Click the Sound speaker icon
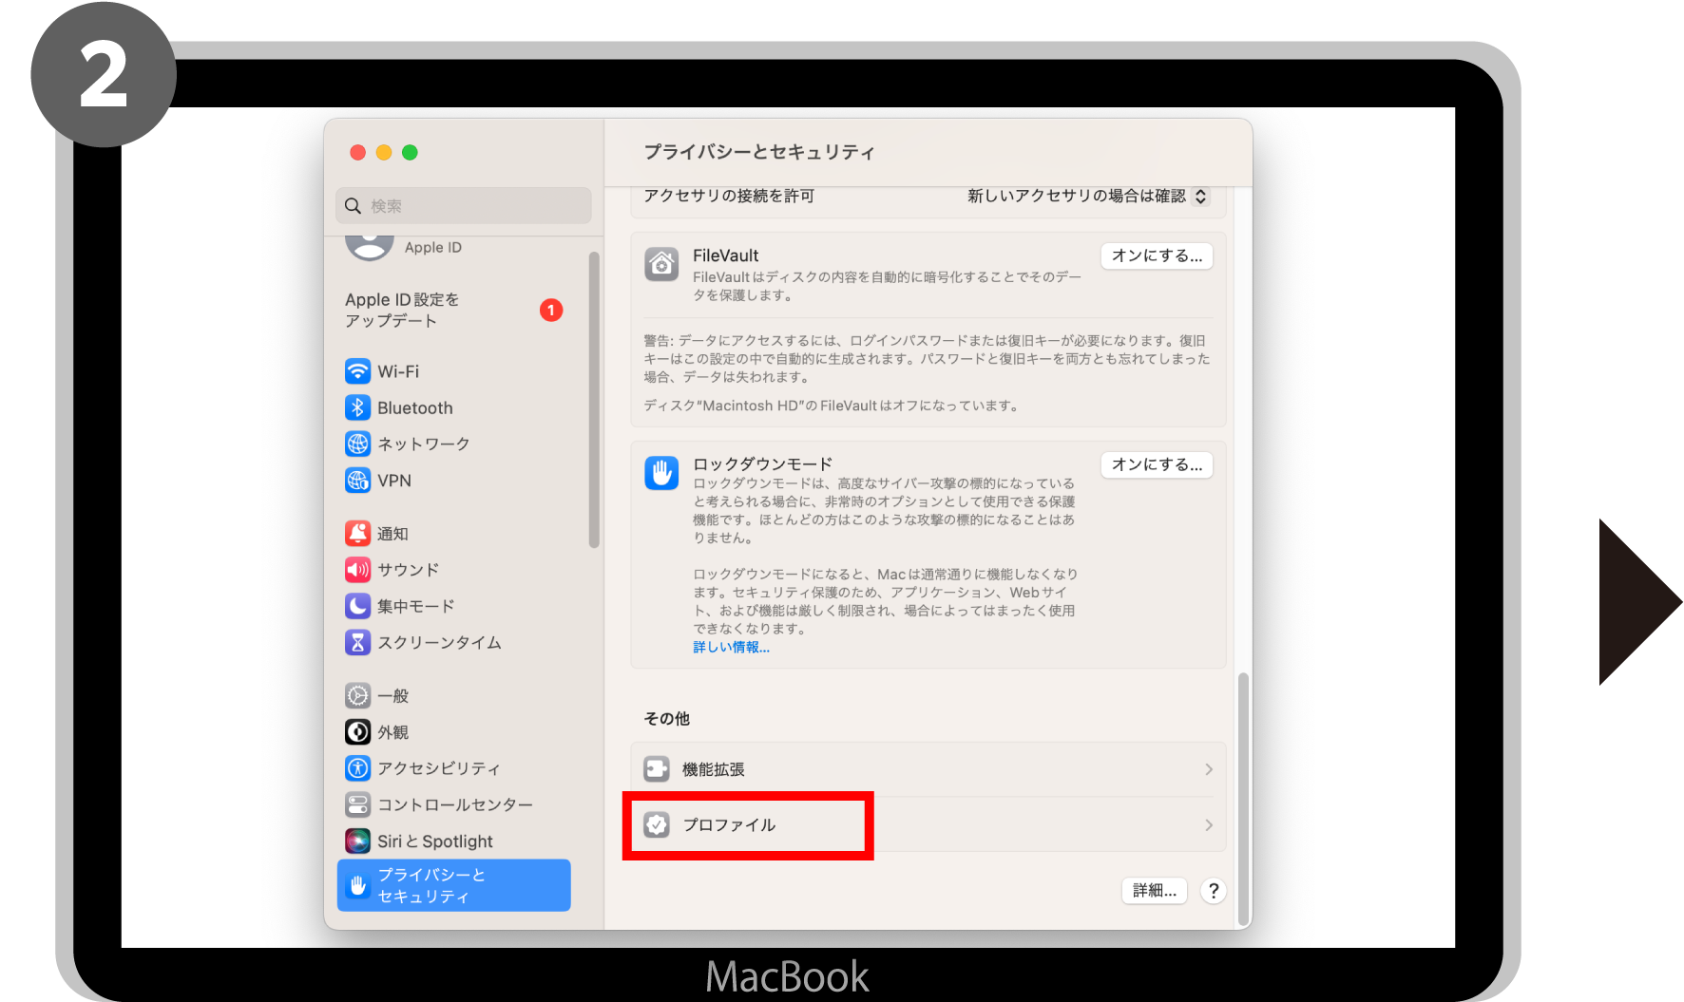1684x1002 pixels. pos(357,570)
